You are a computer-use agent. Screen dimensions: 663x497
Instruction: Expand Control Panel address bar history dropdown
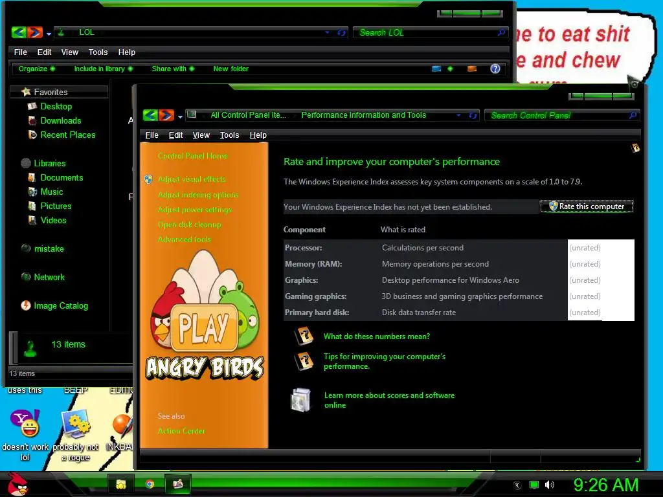tap(459, 115)
